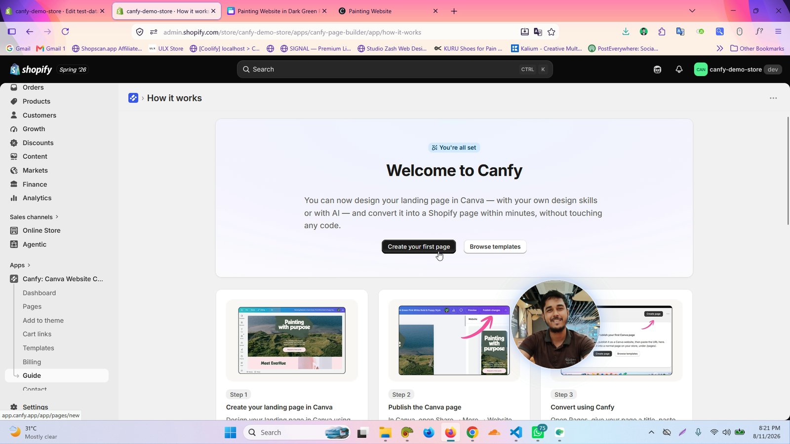Viewport: 790px width, 444px height.
Task: Go back to the previous page
Action: (30, 32)
